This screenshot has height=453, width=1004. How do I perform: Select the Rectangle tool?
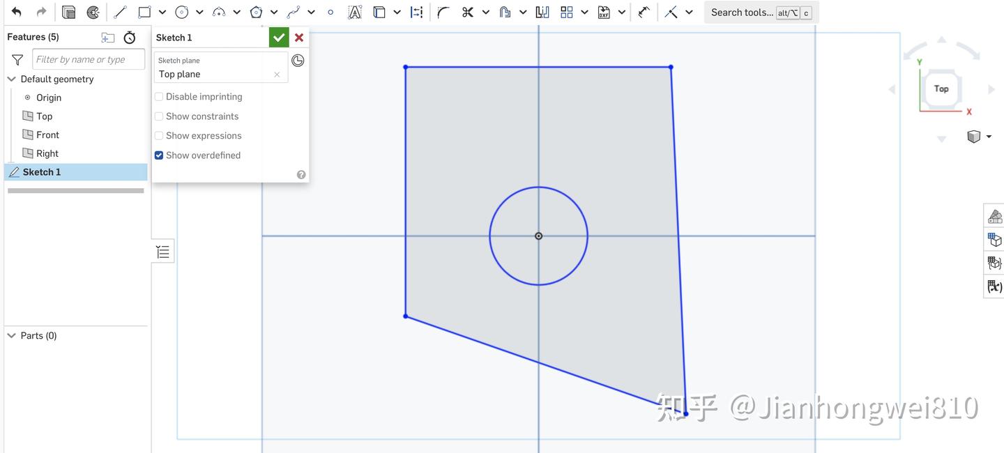tap(144, 11)
